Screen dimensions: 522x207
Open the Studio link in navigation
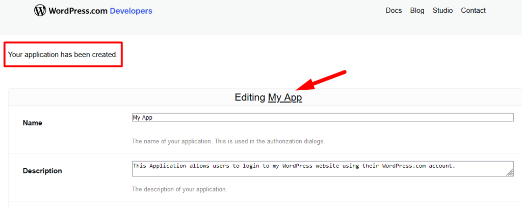(442, 11)
